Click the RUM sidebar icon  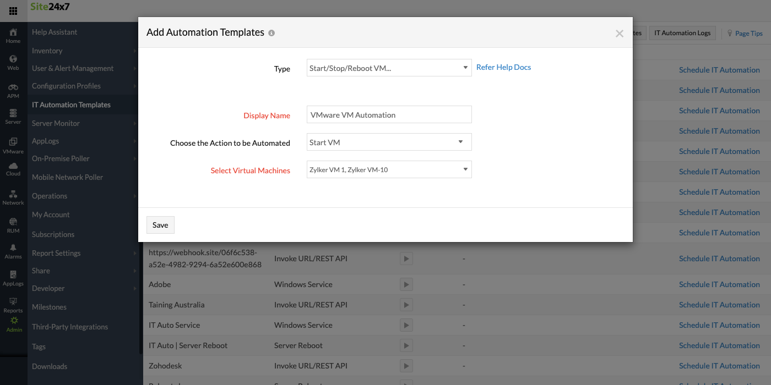pos(13,223)
